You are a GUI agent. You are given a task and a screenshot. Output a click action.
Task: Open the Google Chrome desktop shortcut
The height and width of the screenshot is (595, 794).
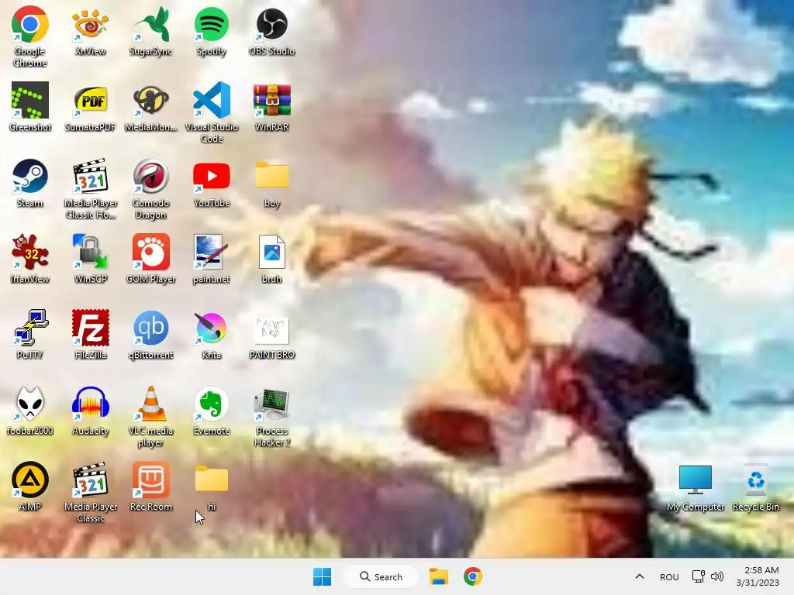coord(30,24)
